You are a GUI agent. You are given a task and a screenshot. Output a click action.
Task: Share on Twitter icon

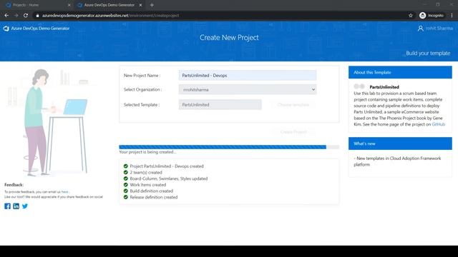(25, 206)
